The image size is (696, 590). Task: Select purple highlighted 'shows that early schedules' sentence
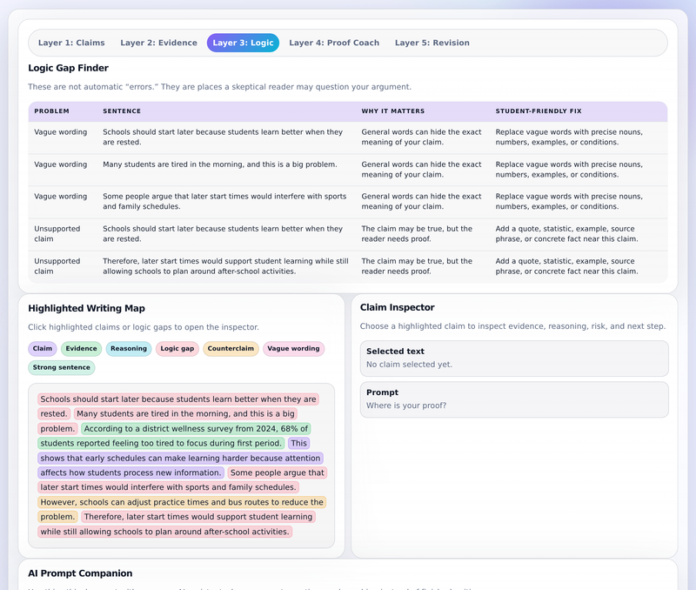(x=181, y=458)
